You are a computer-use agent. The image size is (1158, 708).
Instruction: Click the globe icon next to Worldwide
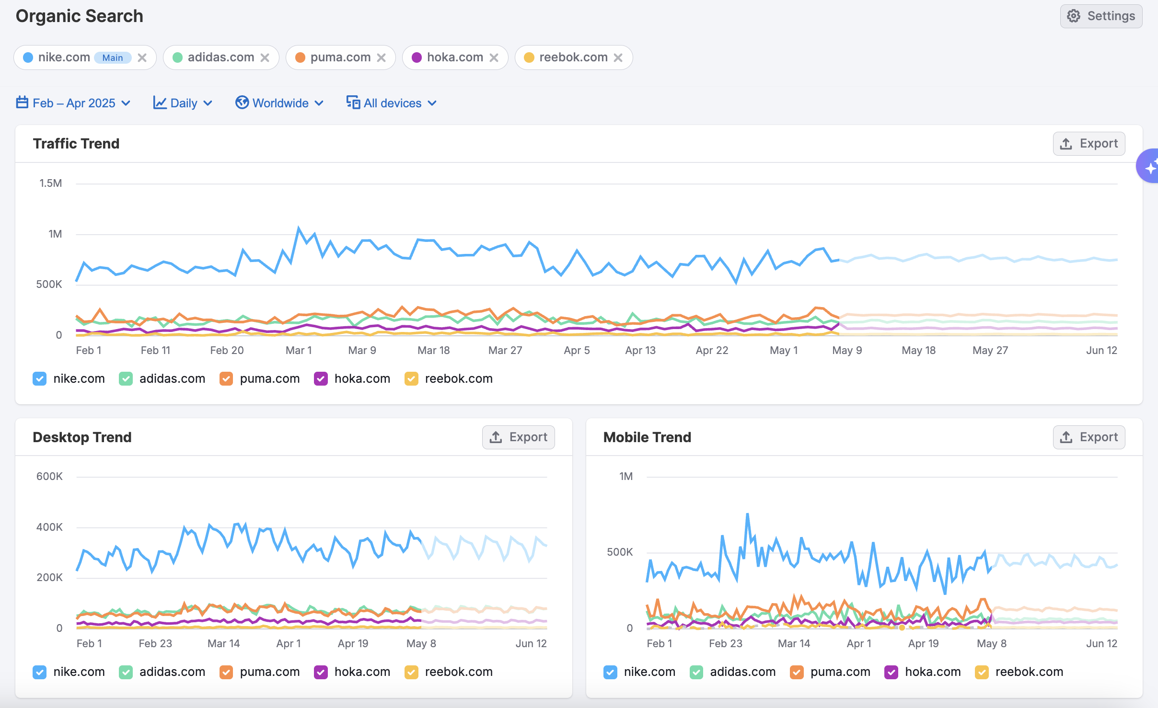[x=242, y=103]
